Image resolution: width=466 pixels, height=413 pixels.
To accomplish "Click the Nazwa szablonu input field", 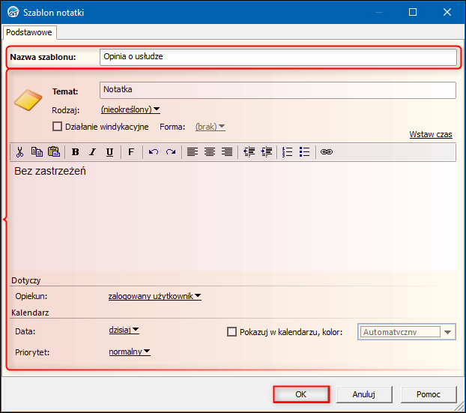I will (x=278, y=57).
